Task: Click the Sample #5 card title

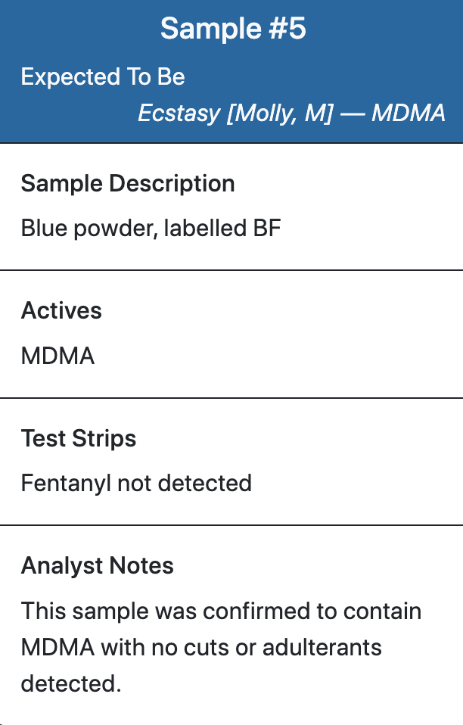Action: pyautogui.click(x=233, y=29)
